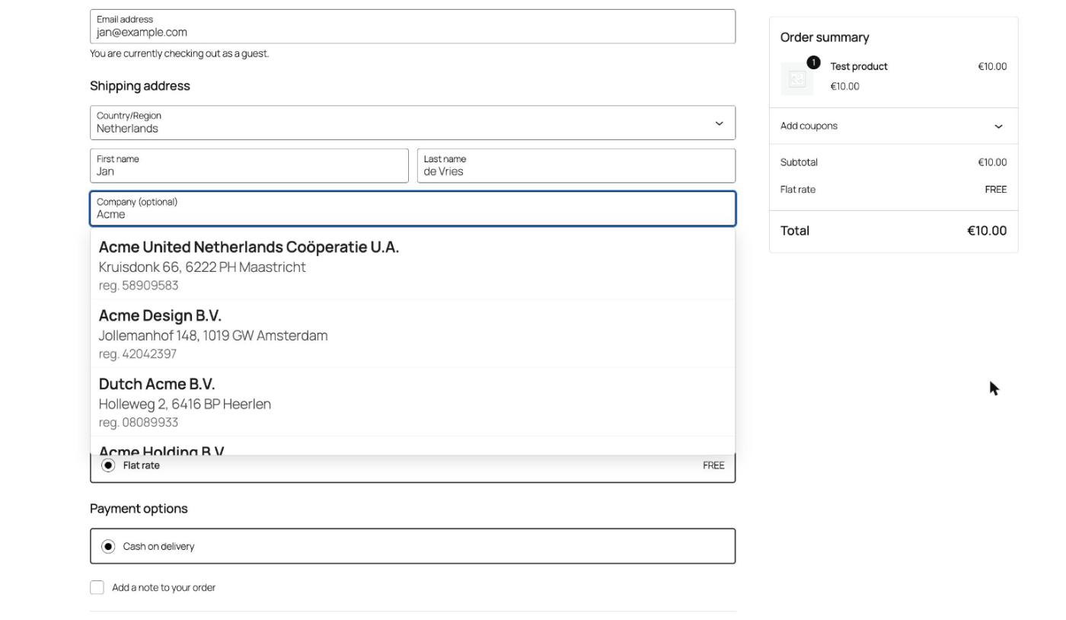Click the guest checkout notice text
Image resolution: width=1066 pixels, height=620 pixels.
[180, 53]
